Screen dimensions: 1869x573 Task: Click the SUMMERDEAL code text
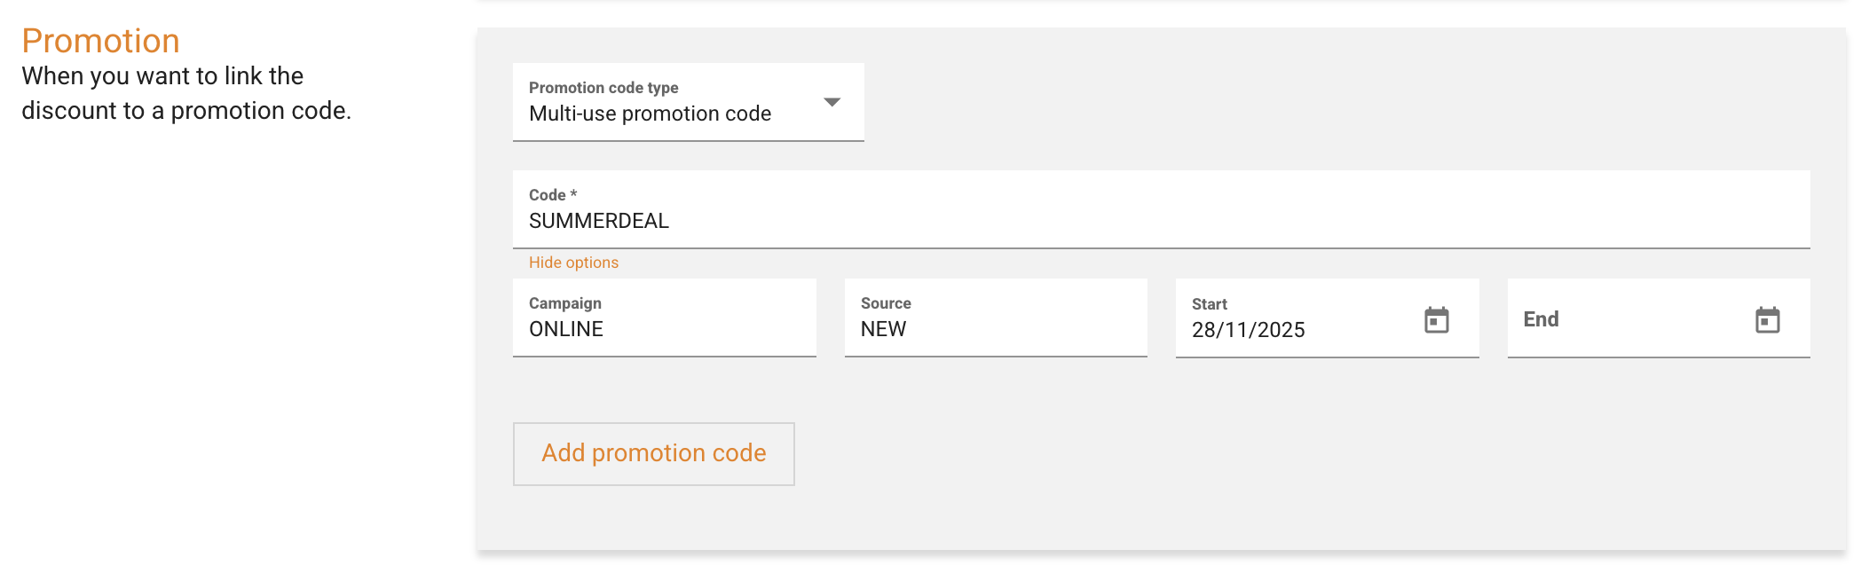pos(599,222)
